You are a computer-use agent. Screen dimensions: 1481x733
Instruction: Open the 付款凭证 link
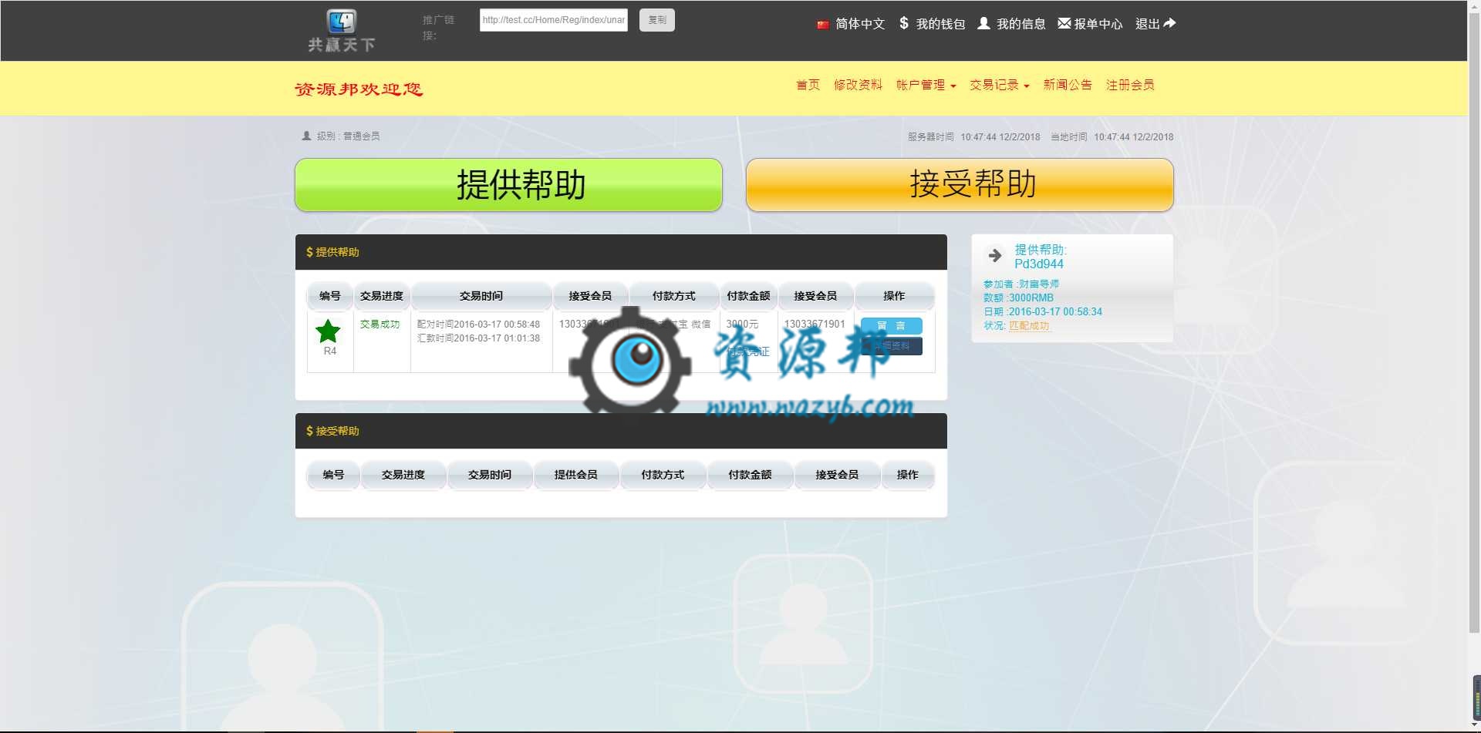click(x=748, y=351)
